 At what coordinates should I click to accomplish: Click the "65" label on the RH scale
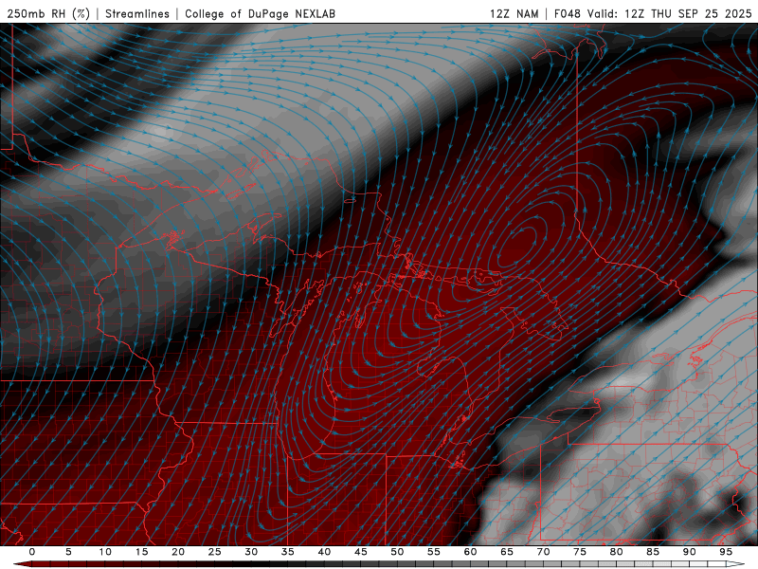click(507, 552)
